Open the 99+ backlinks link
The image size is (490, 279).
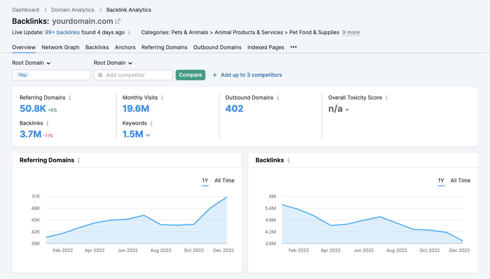pyautogui.click(x=62, y=32)
